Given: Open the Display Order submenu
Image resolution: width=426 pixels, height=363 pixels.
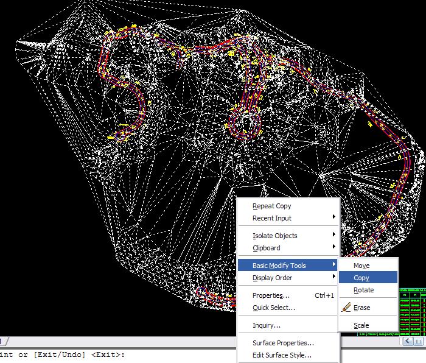Looking at the screenshot, I should pos(273,278).
